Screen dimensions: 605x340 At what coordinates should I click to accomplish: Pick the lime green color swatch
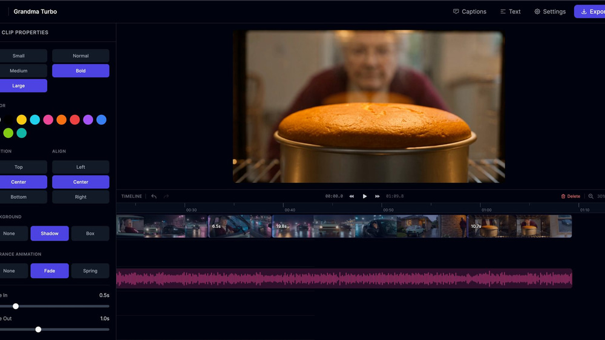[8, 133]
